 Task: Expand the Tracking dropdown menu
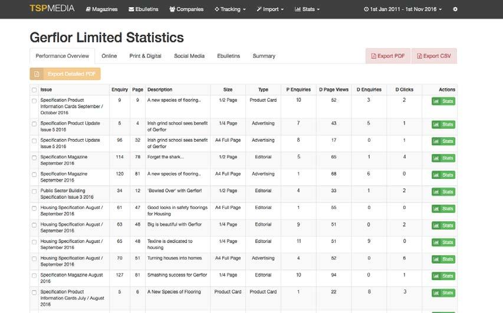(x=230, y=9)
